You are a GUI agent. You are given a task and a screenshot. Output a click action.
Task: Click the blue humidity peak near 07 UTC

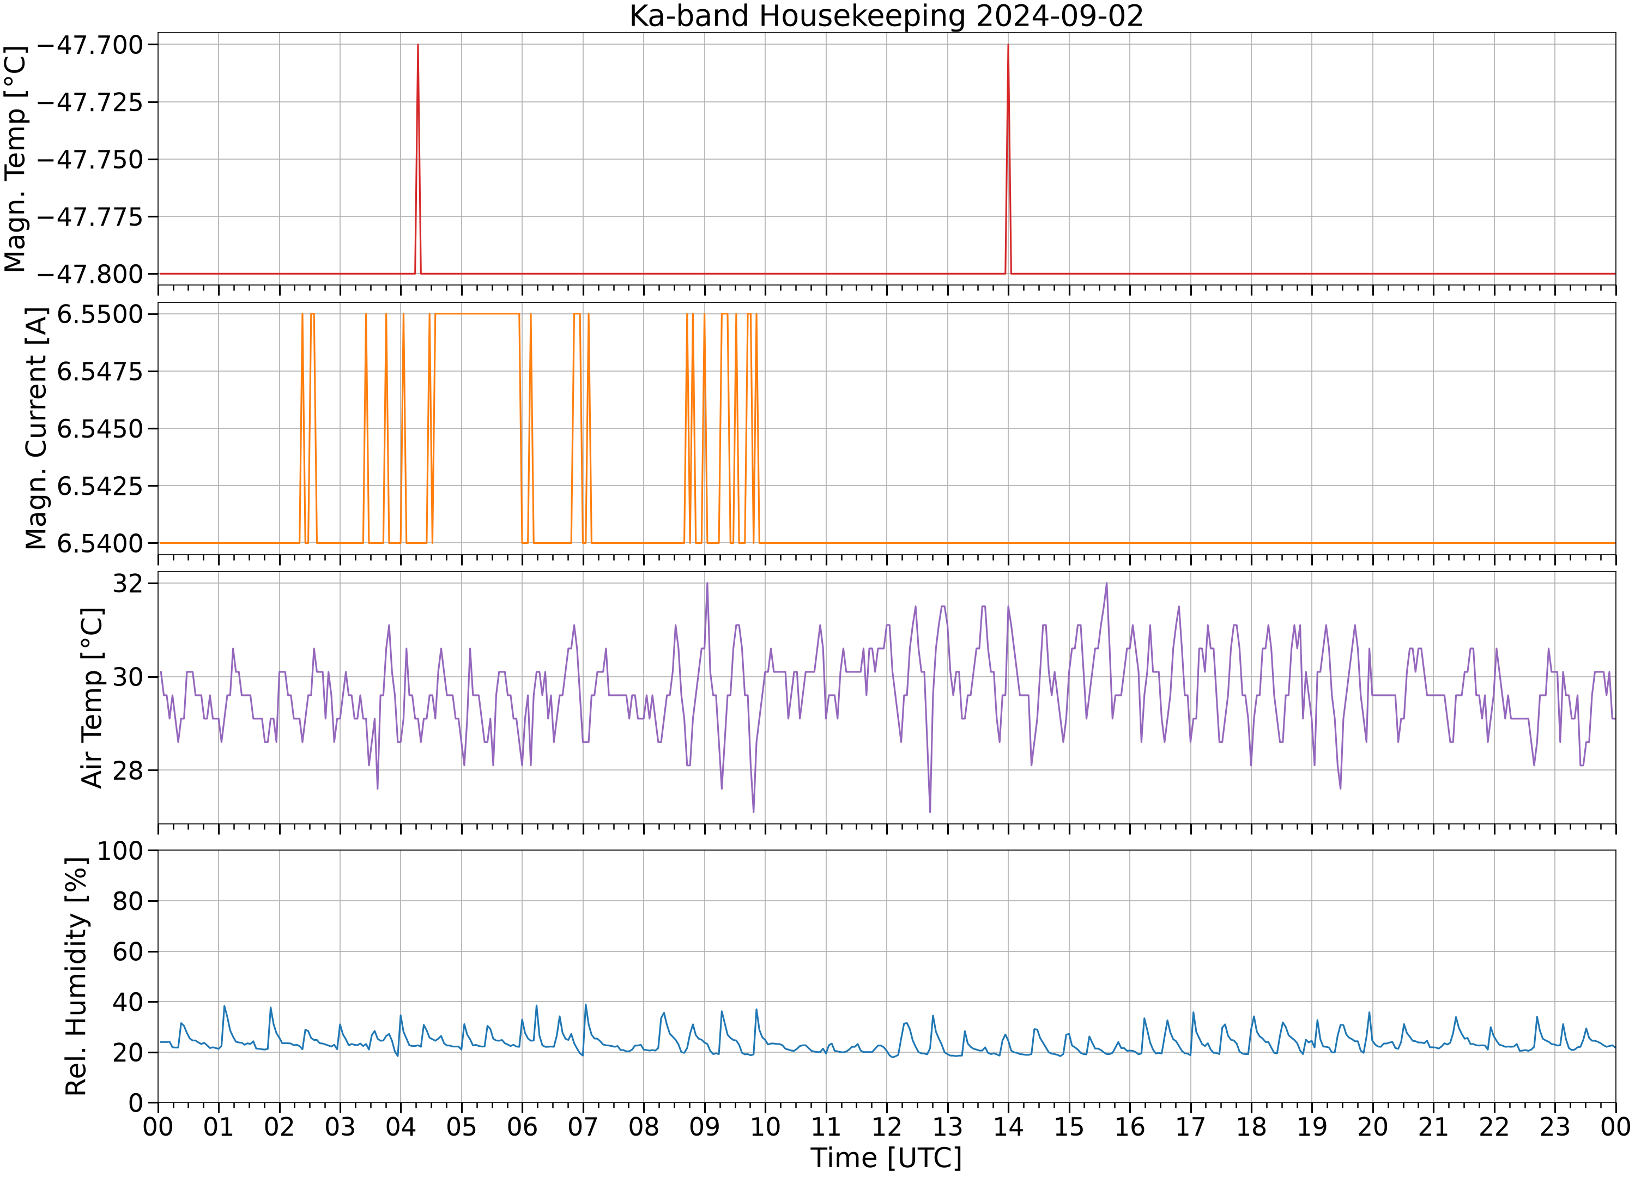[585, 1005]
